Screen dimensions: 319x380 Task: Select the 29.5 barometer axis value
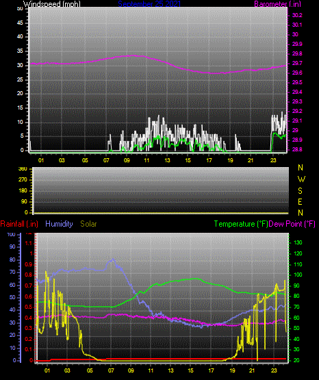click(297, 82)
